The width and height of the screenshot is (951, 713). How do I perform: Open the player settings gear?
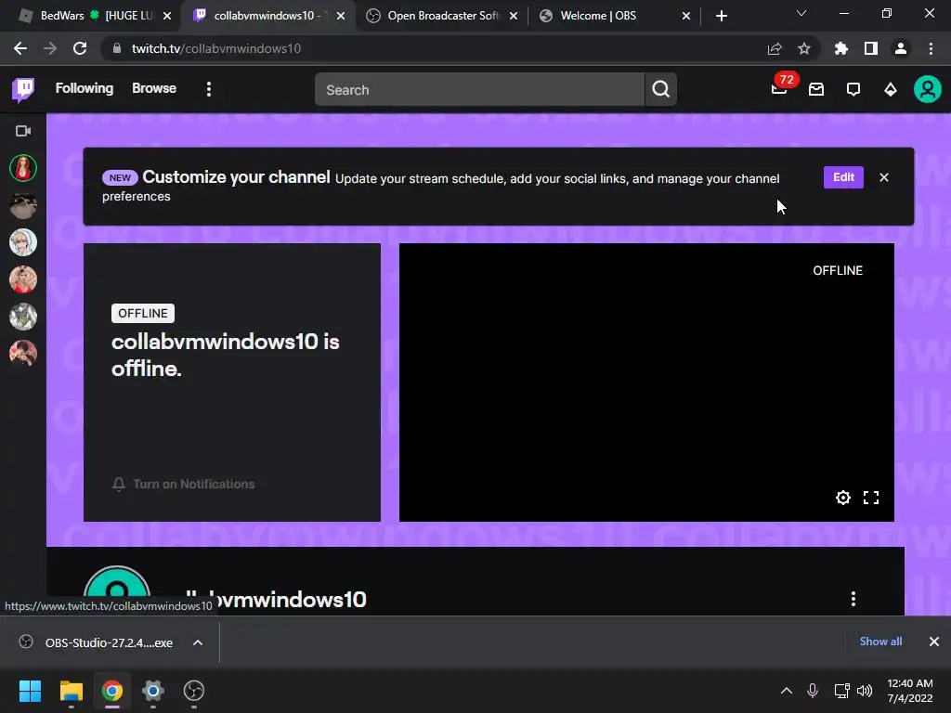point(843,498)
